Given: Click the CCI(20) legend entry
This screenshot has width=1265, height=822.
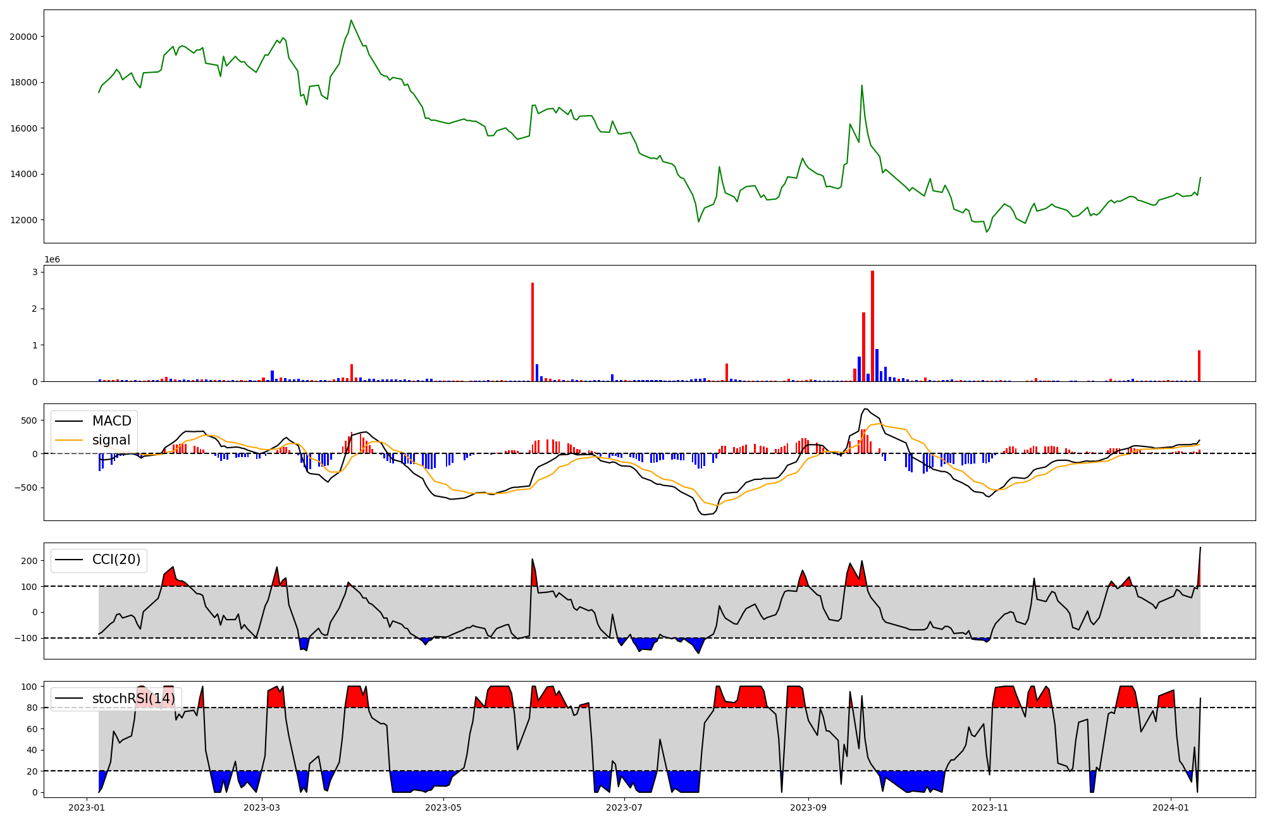Looking at the screenshot, I should pyautogui.click(x=116, y=560).
